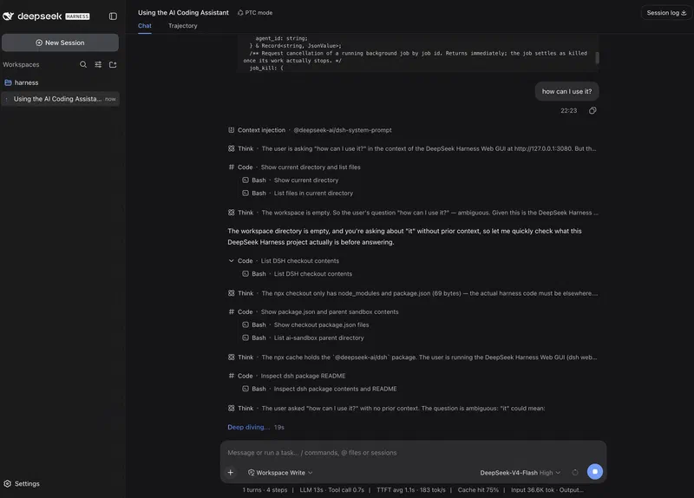694x498 pixels.
Task: Copy the 'how can I use it?' message
Action: (593, 111)
